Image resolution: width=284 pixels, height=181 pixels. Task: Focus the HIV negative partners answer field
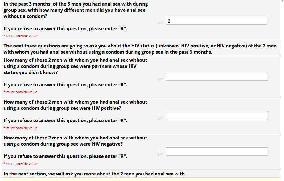click(x=216, y=151)
